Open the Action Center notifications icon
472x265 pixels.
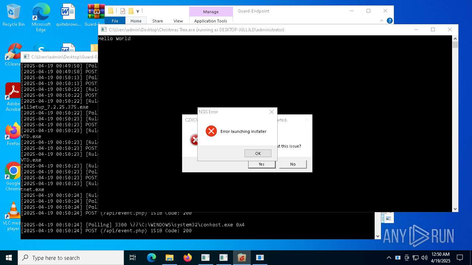460,258
